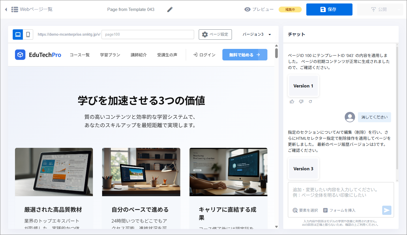Click the EduTechPro cube logo icon
407x235 pixels.
(20, 55)
